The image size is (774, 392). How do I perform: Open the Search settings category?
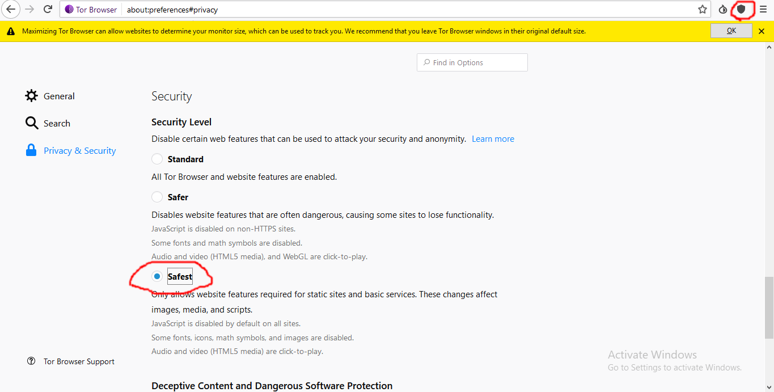[x=57, y=124]
